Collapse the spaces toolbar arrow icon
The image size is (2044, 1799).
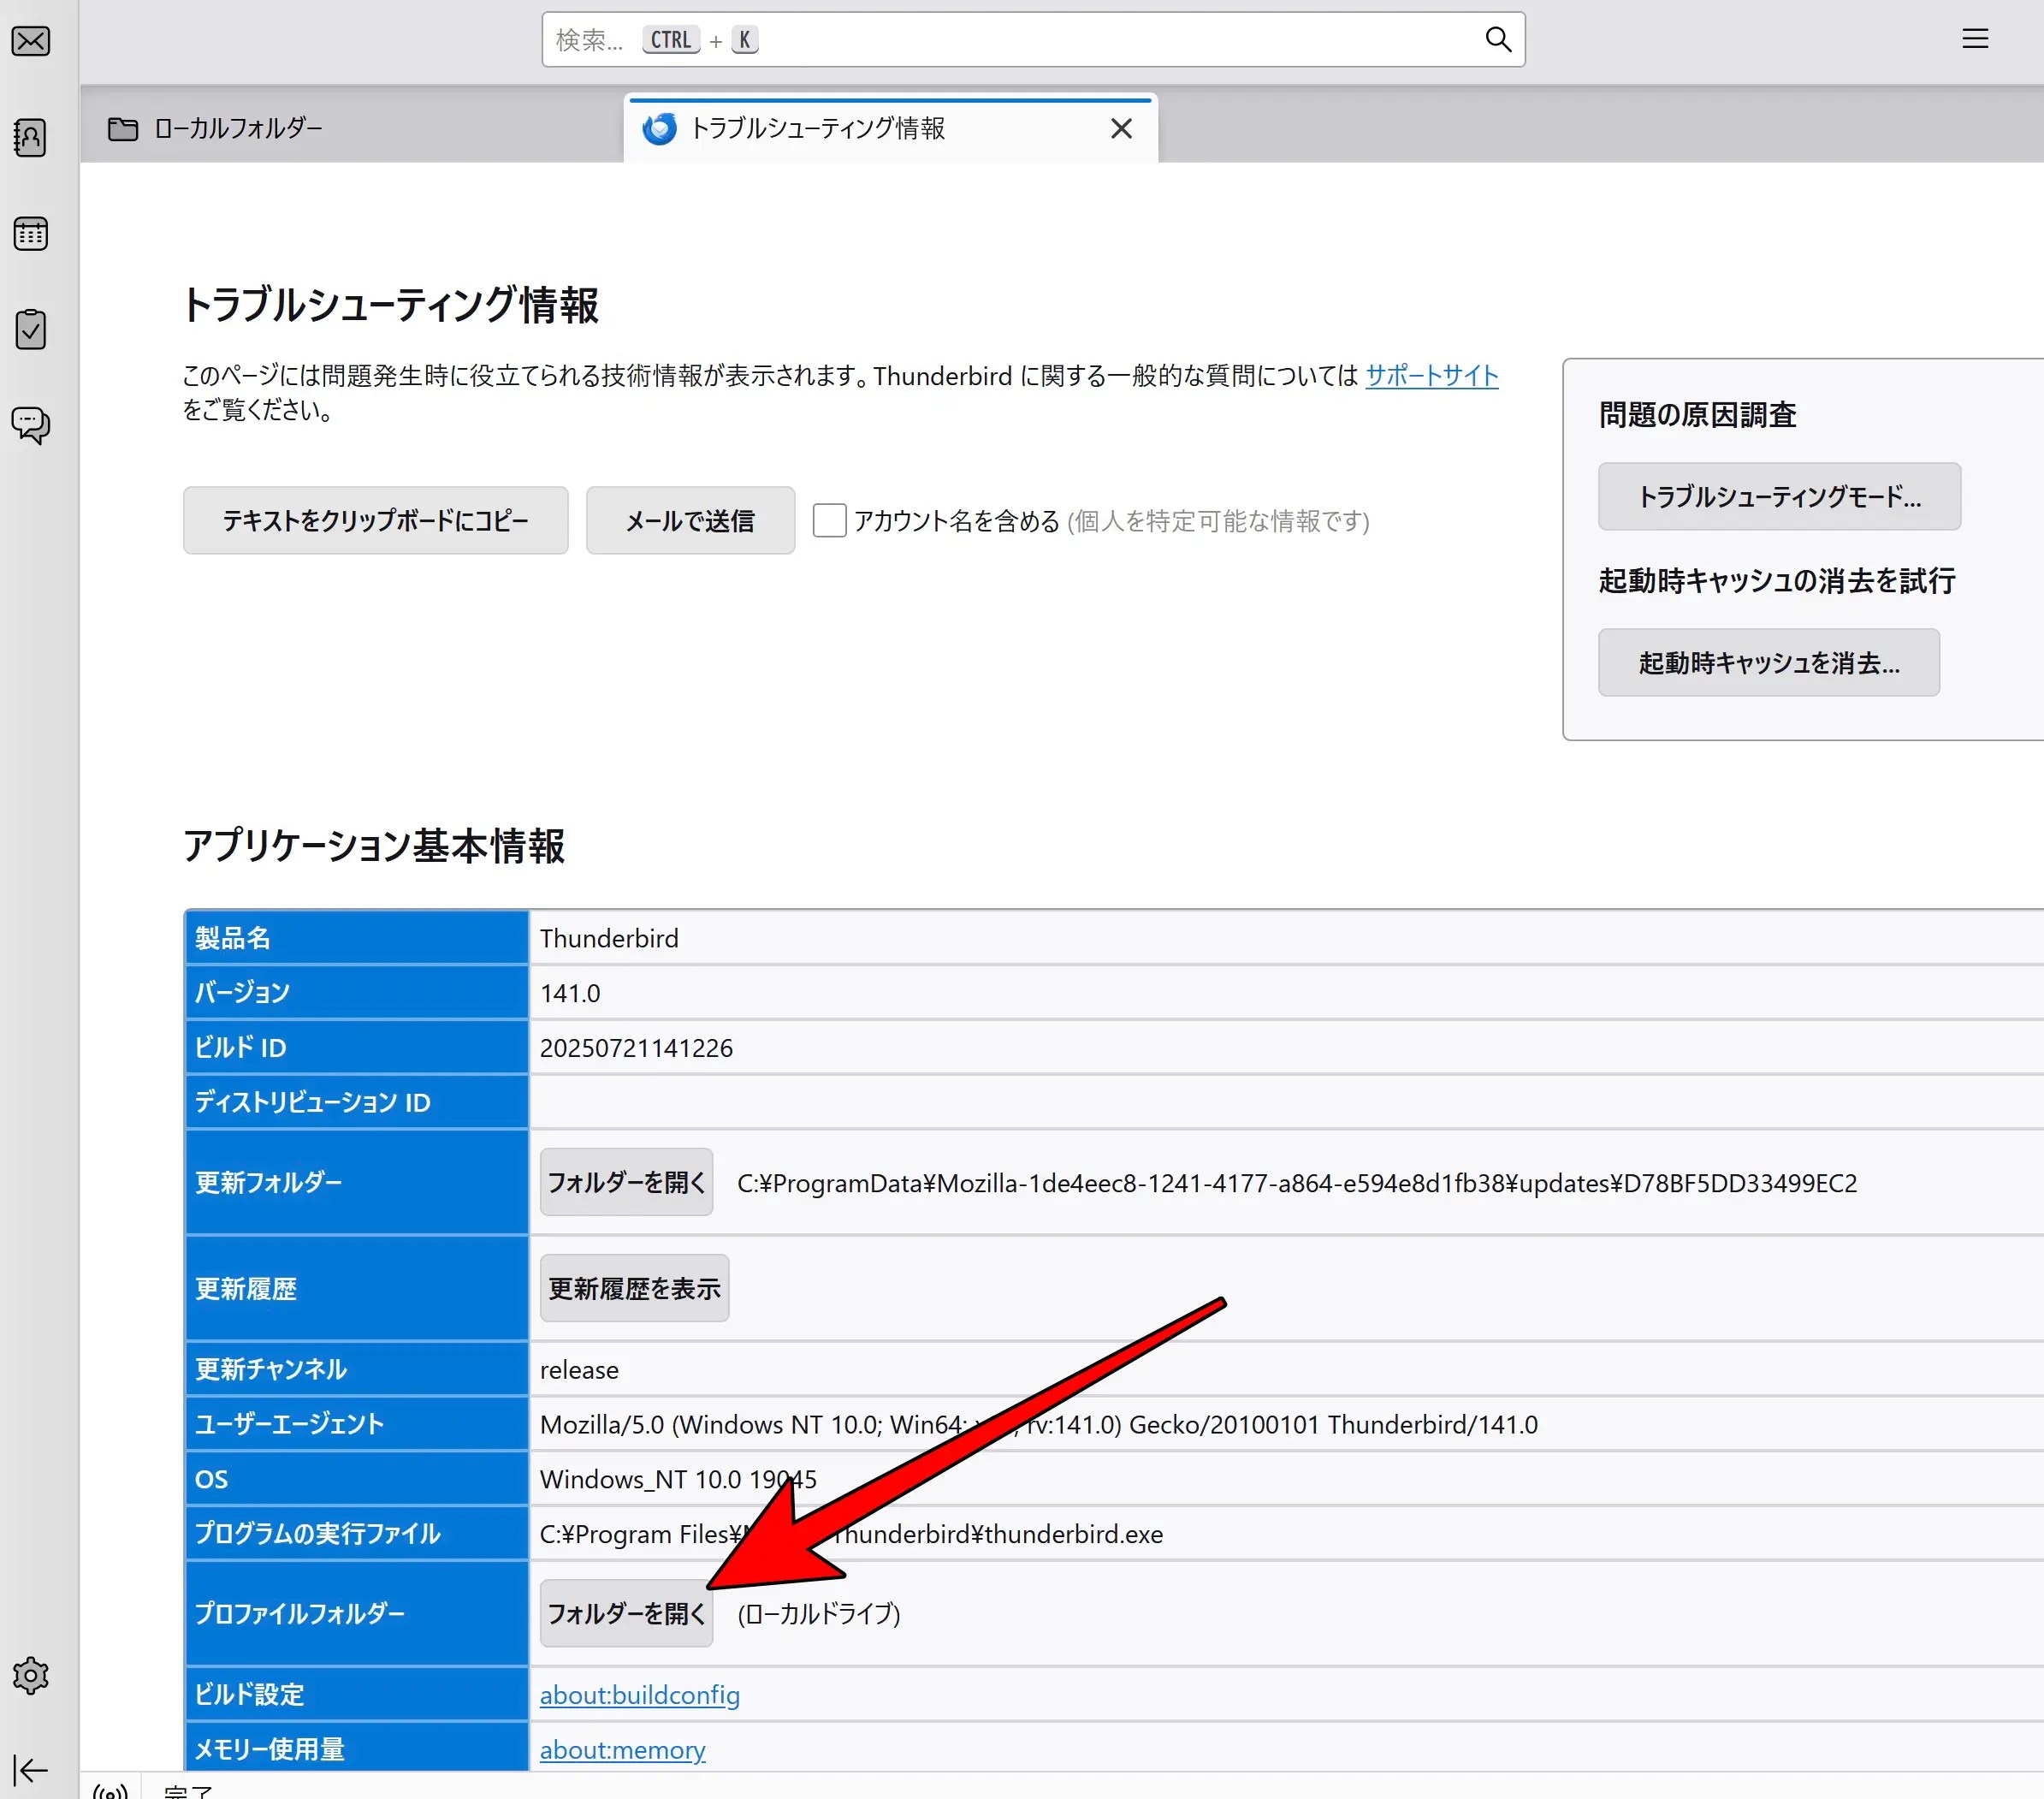point(31,1770)
